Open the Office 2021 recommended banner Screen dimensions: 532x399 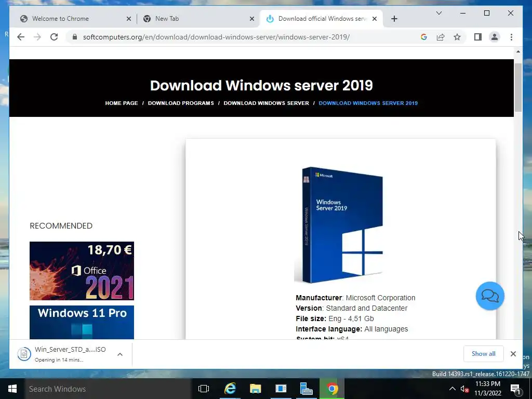82,271
